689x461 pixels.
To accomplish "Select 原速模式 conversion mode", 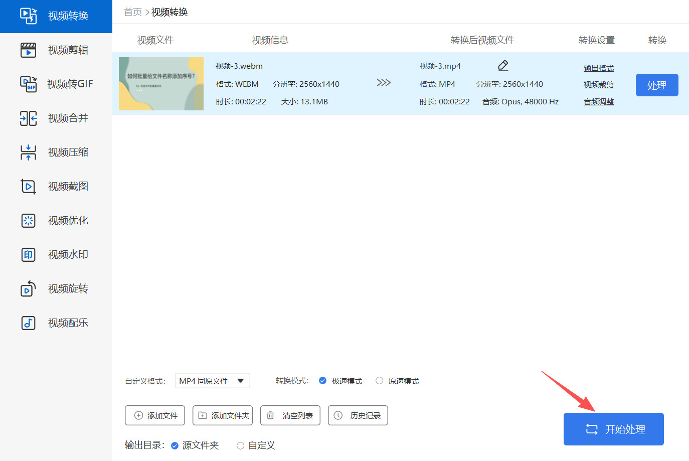I will [x=379, y=381].
